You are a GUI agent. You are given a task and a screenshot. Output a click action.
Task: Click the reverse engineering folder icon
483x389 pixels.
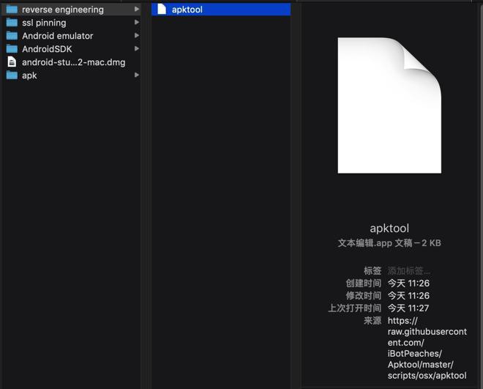[x=12, y=10]
